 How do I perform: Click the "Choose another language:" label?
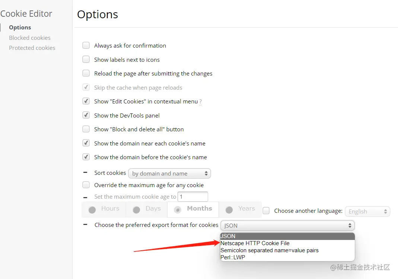[x=308, y=211]
